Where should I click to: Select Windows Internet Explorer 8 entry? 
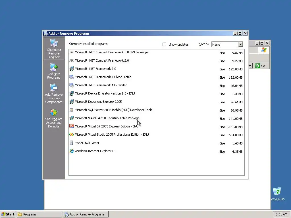(x=94, y=151)
